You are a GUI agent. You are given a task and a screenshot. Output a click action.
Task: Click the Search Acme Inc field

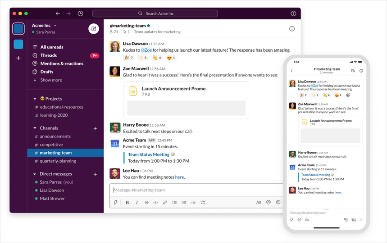coord(155,13)
